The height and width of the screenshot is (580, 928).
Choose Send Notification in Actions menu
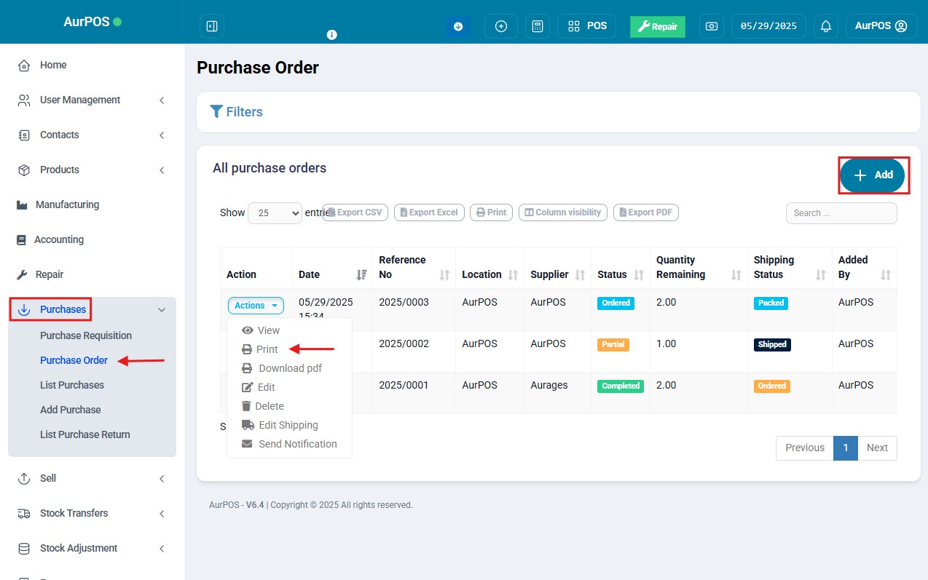(x=289, y=444)
